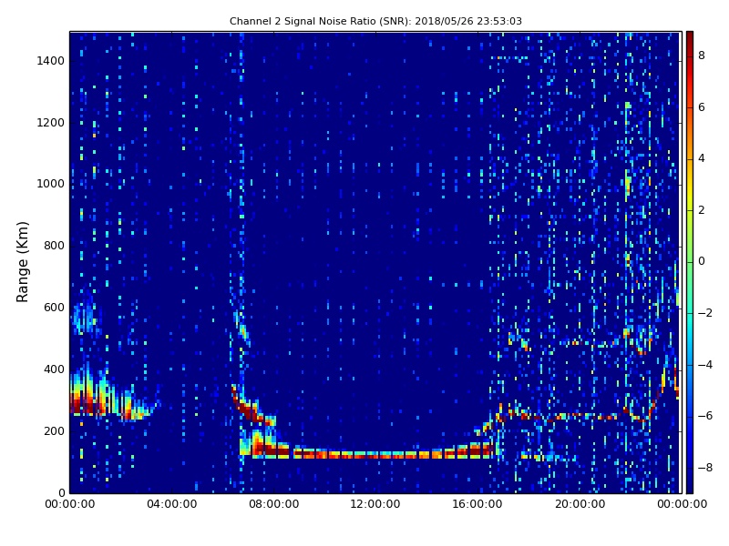
Task: Click the colorbar label −6
Action: [705, 416]
